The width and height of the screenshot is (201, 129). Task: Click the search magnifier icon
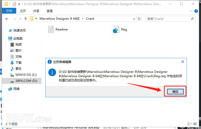click(x=192, y=19)
